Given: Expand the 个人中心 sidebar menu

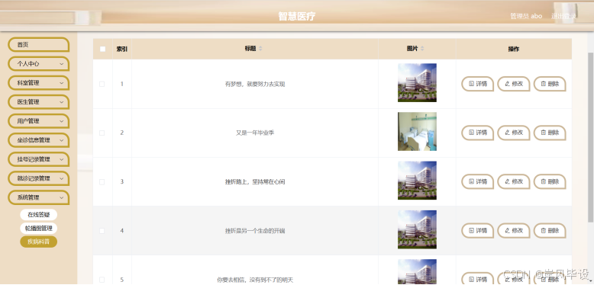Looking at the screenshot, I should pyautogui.click(x=39, y=64).
